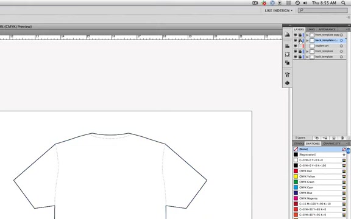Viewport: 351px width, 219px height.
Task: Toggle visibility of back_template layer
Action: click(x=296, y=57)
